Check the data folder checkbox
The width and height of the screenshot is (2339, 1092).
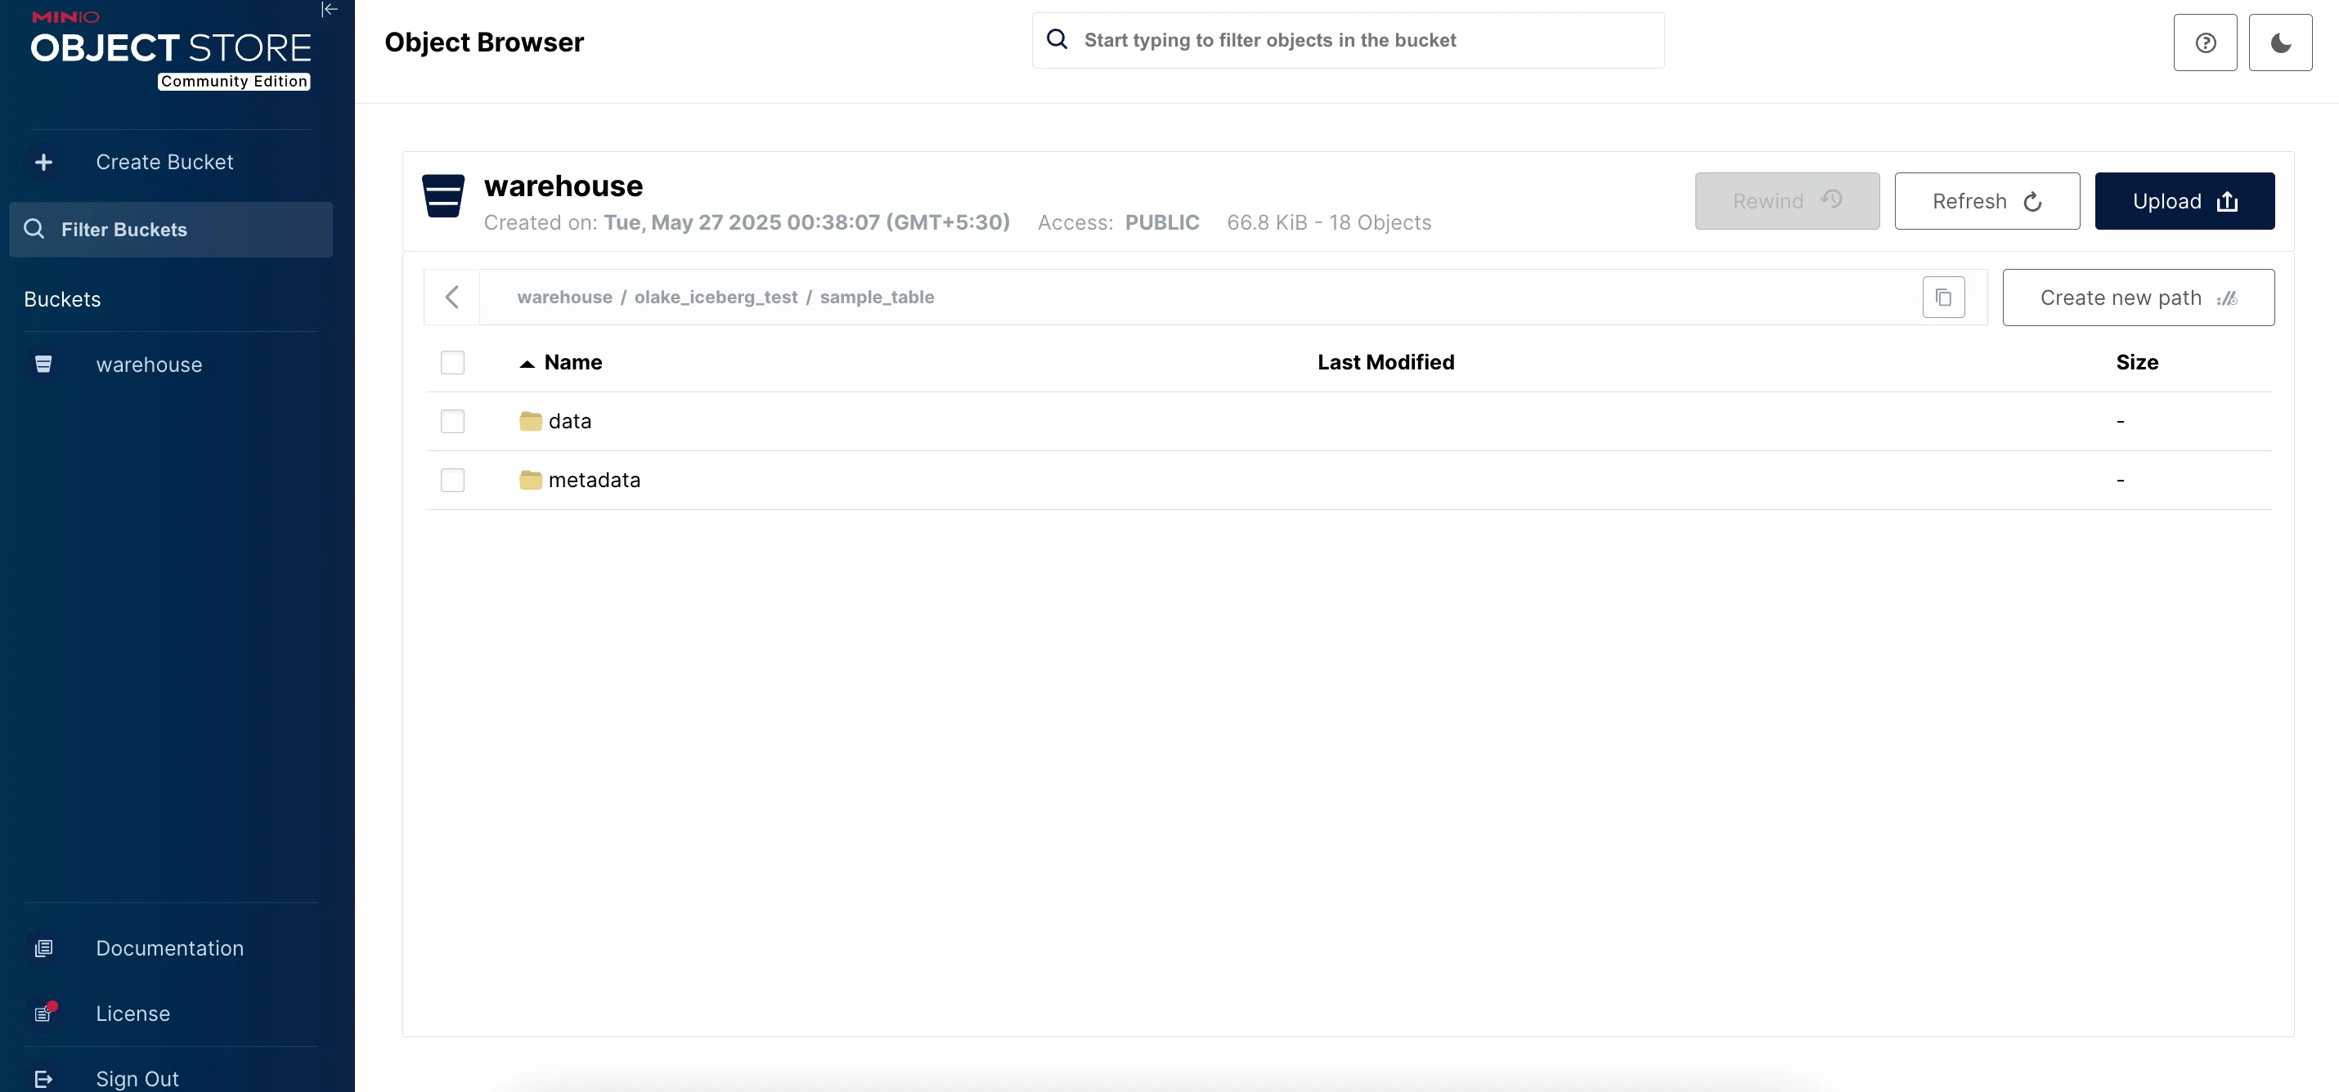pyautogui.click(x=452, y=421)
